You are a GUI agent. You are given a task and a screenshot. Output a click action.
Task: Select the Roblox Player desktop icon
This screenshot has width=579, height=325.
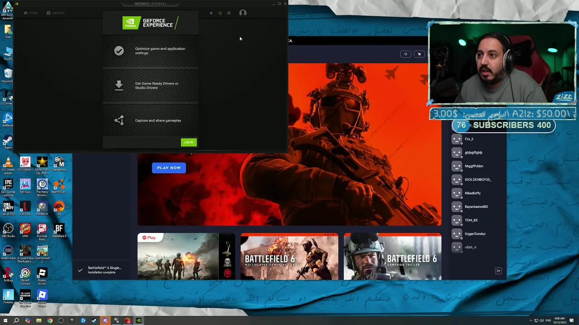tap(42, 299)
